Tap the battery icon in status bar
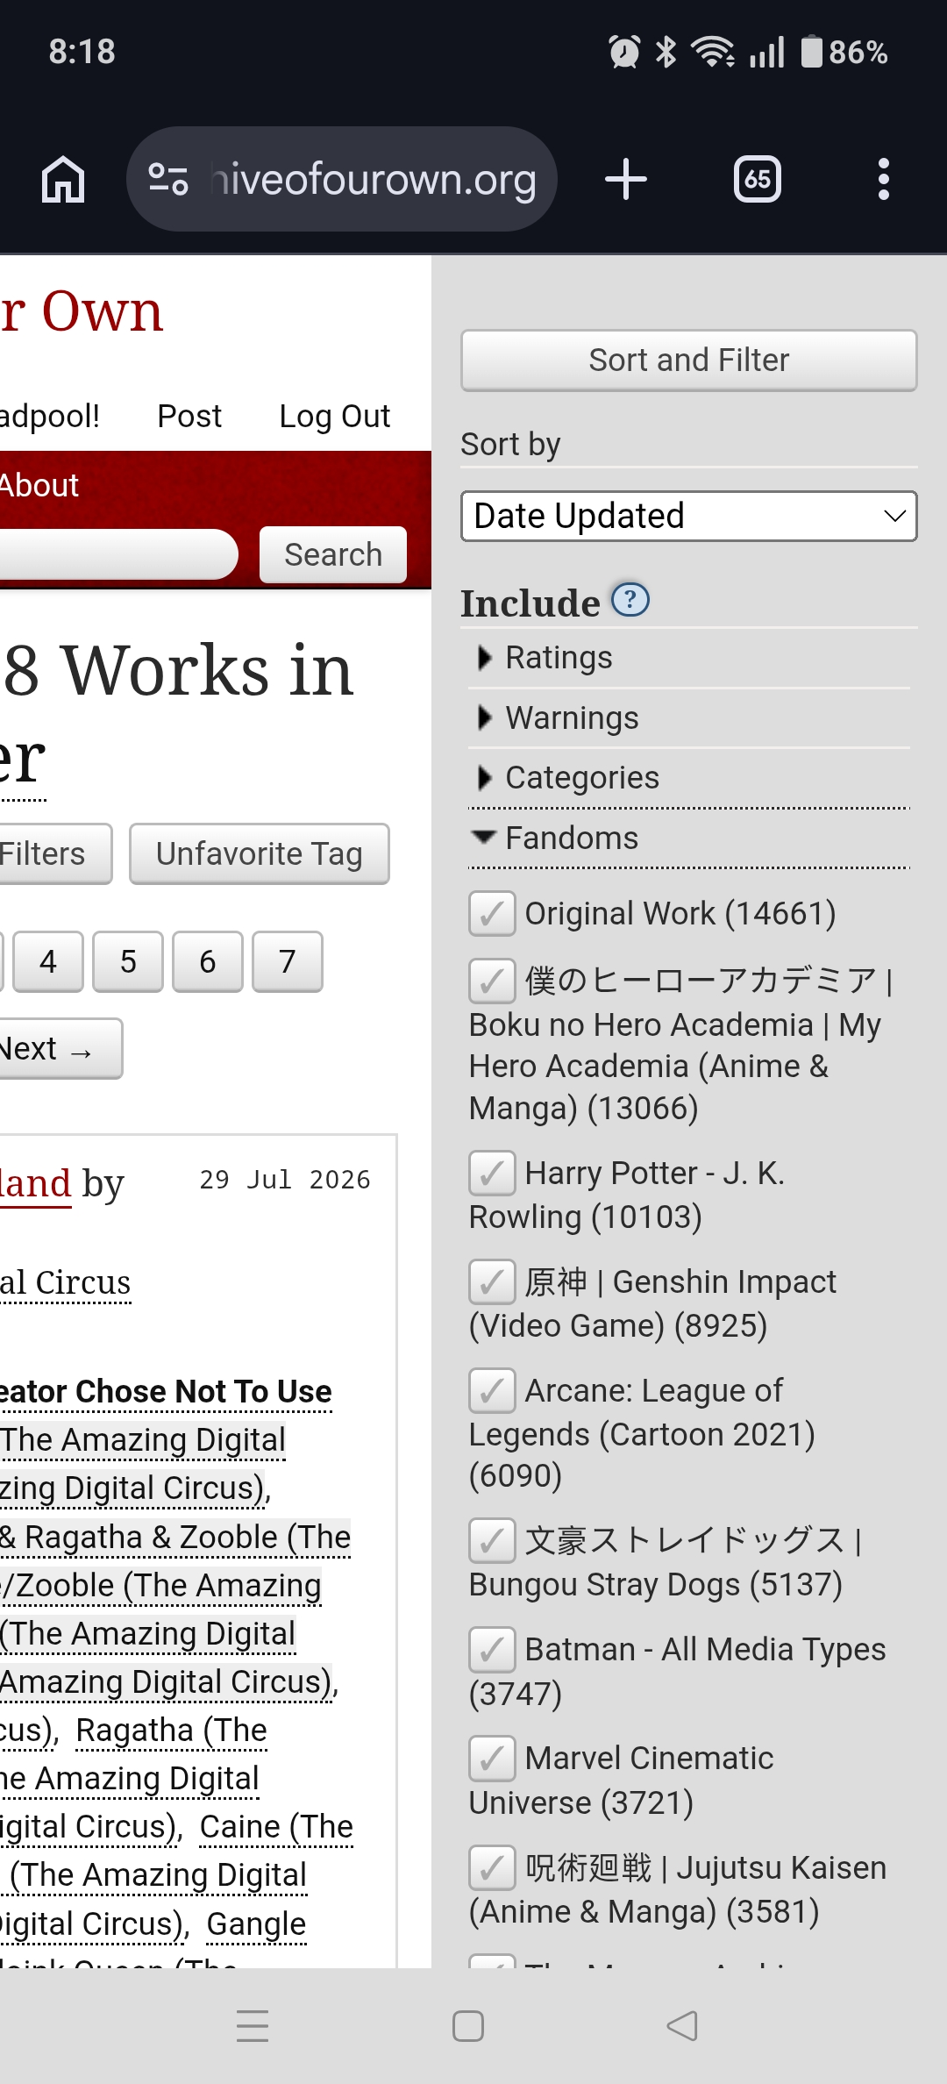Viewport: 947px width, 2084px height. 812,52
